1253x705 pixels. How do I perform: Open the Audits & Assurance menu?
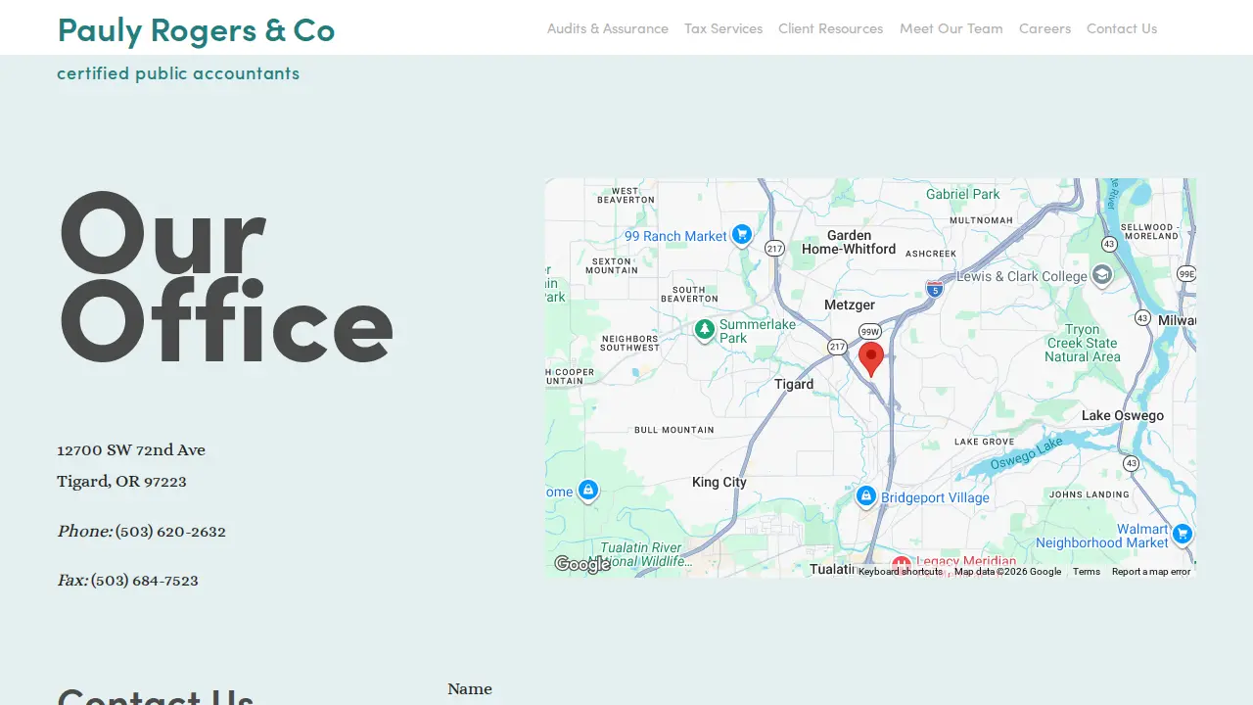608,28
